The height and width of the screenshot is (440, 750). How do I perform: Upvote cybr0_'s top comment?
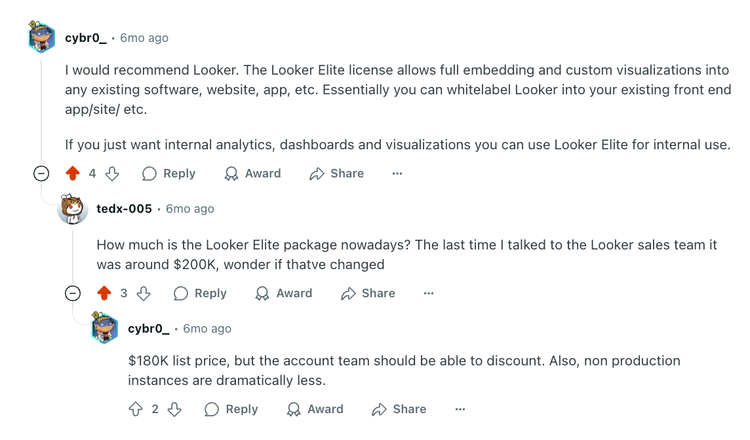(72, 173)
